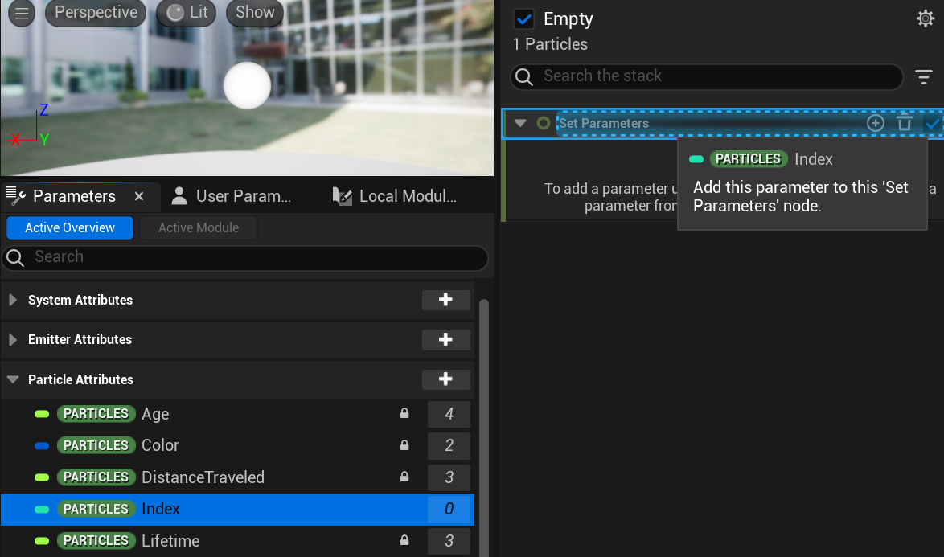Screen dimensions: 944x557
Task: Click the Parameters panel vertical scrollbar
Action: (x=483, y=427)
